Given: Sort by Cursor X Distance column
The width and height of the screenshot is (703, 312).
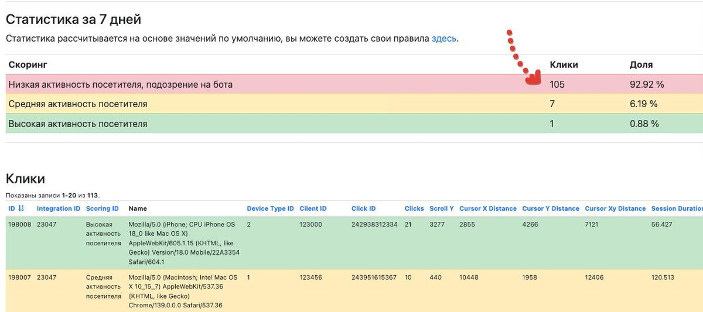Looking at the screenshot, I should 488,208.
